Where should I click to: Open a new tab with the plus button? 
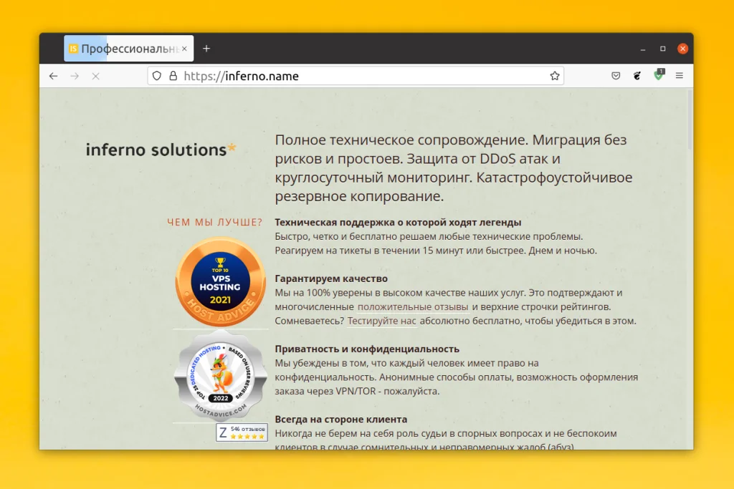pos(206,48)
